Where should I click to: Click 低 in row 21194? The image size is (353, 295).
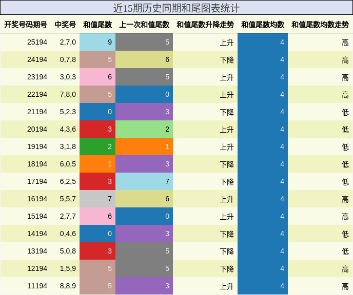(x=345, y=112)
